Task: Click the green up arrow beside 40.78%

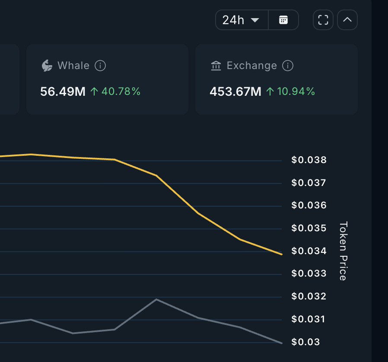Action: [93, 91]
